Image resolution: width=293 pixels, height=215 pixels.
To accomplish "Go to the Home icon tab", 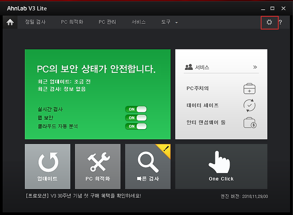I will (10, 22).
